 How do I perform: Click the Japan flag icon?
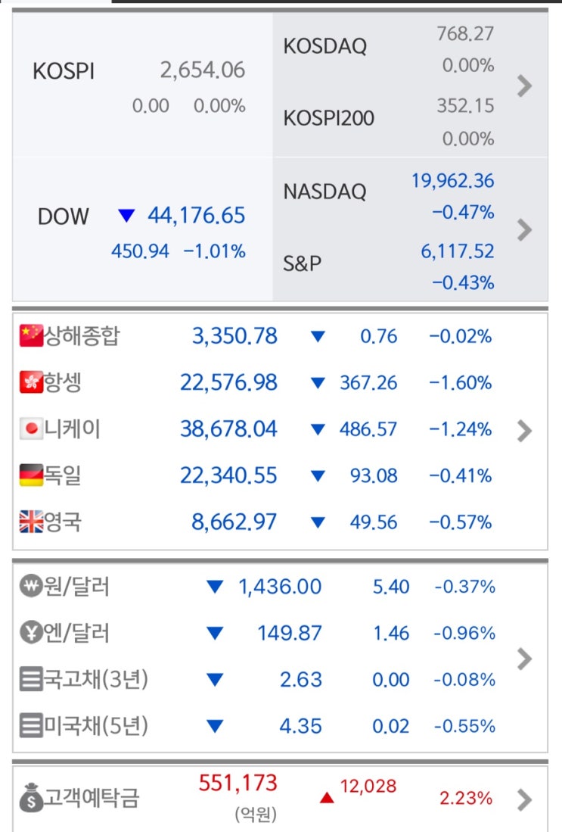pyautogui.click(x=31, y=429)
